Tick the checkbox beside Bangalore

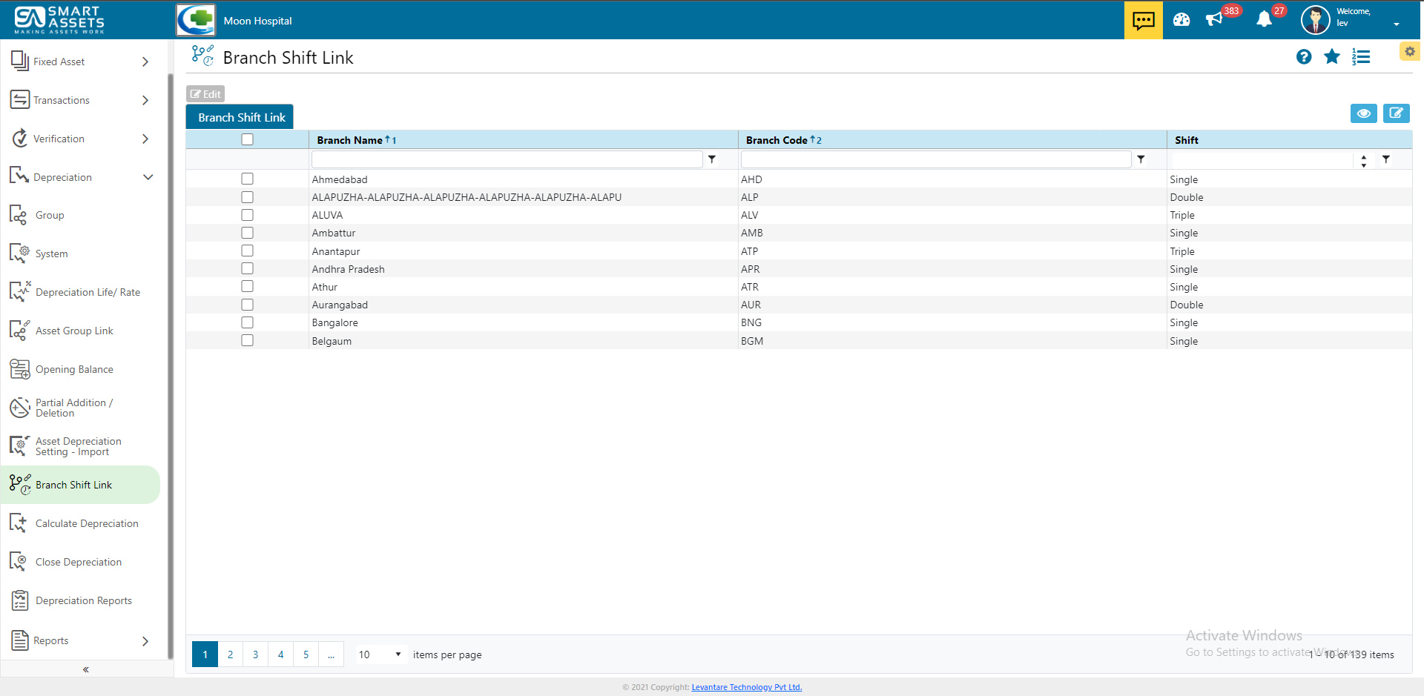247,322
